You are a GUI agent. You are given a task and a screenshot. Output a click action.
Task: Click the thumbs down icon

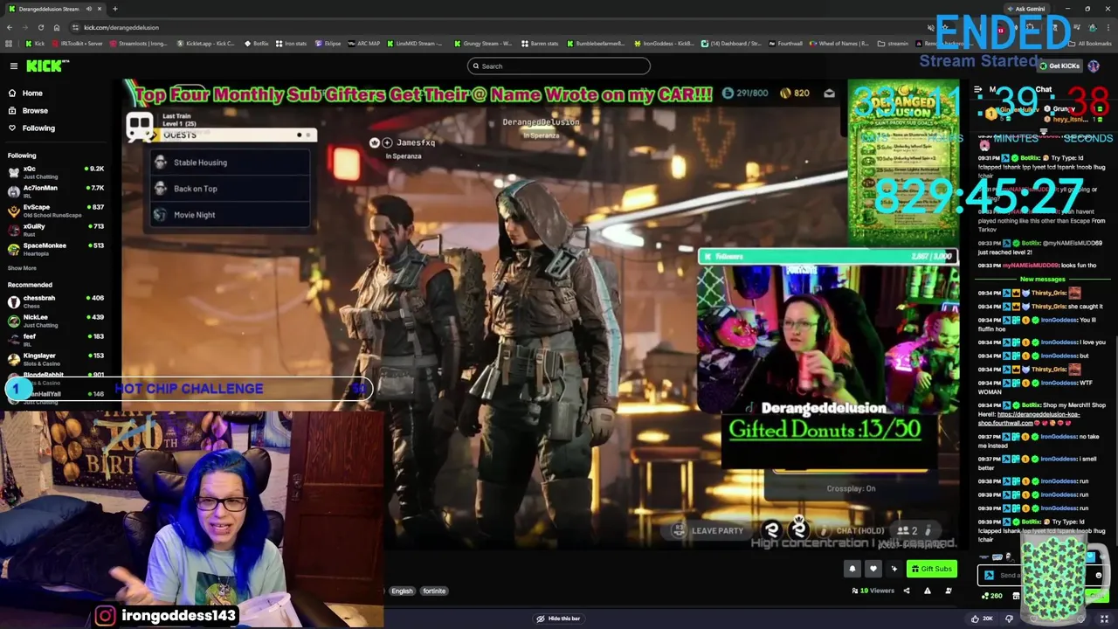tap(1009, 619)
